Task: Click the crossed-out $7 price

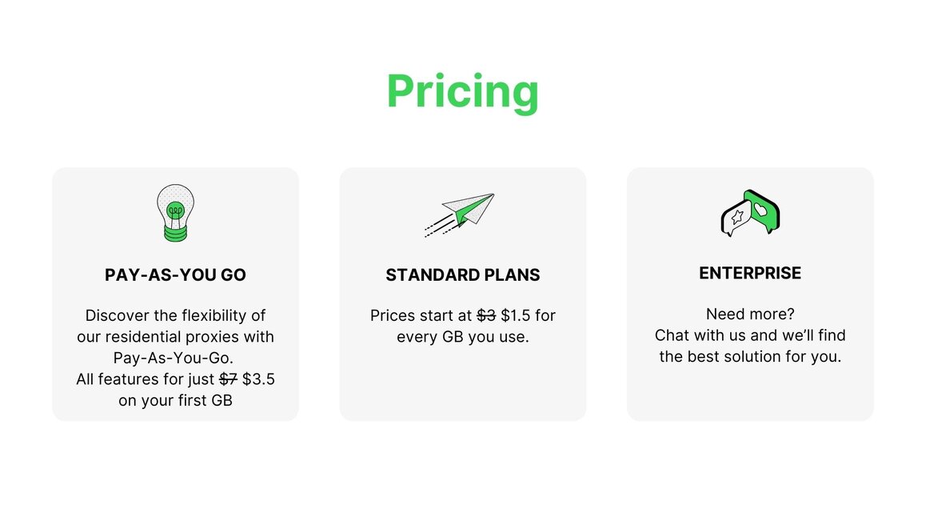Action: pos(228,379)
